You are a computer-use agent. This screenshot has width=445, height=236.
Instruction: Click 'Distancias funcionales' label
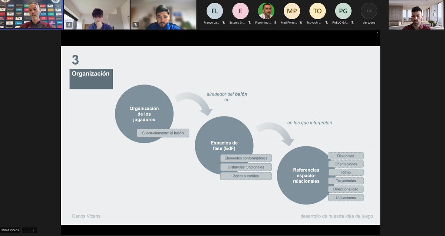[x=246, y=167]
